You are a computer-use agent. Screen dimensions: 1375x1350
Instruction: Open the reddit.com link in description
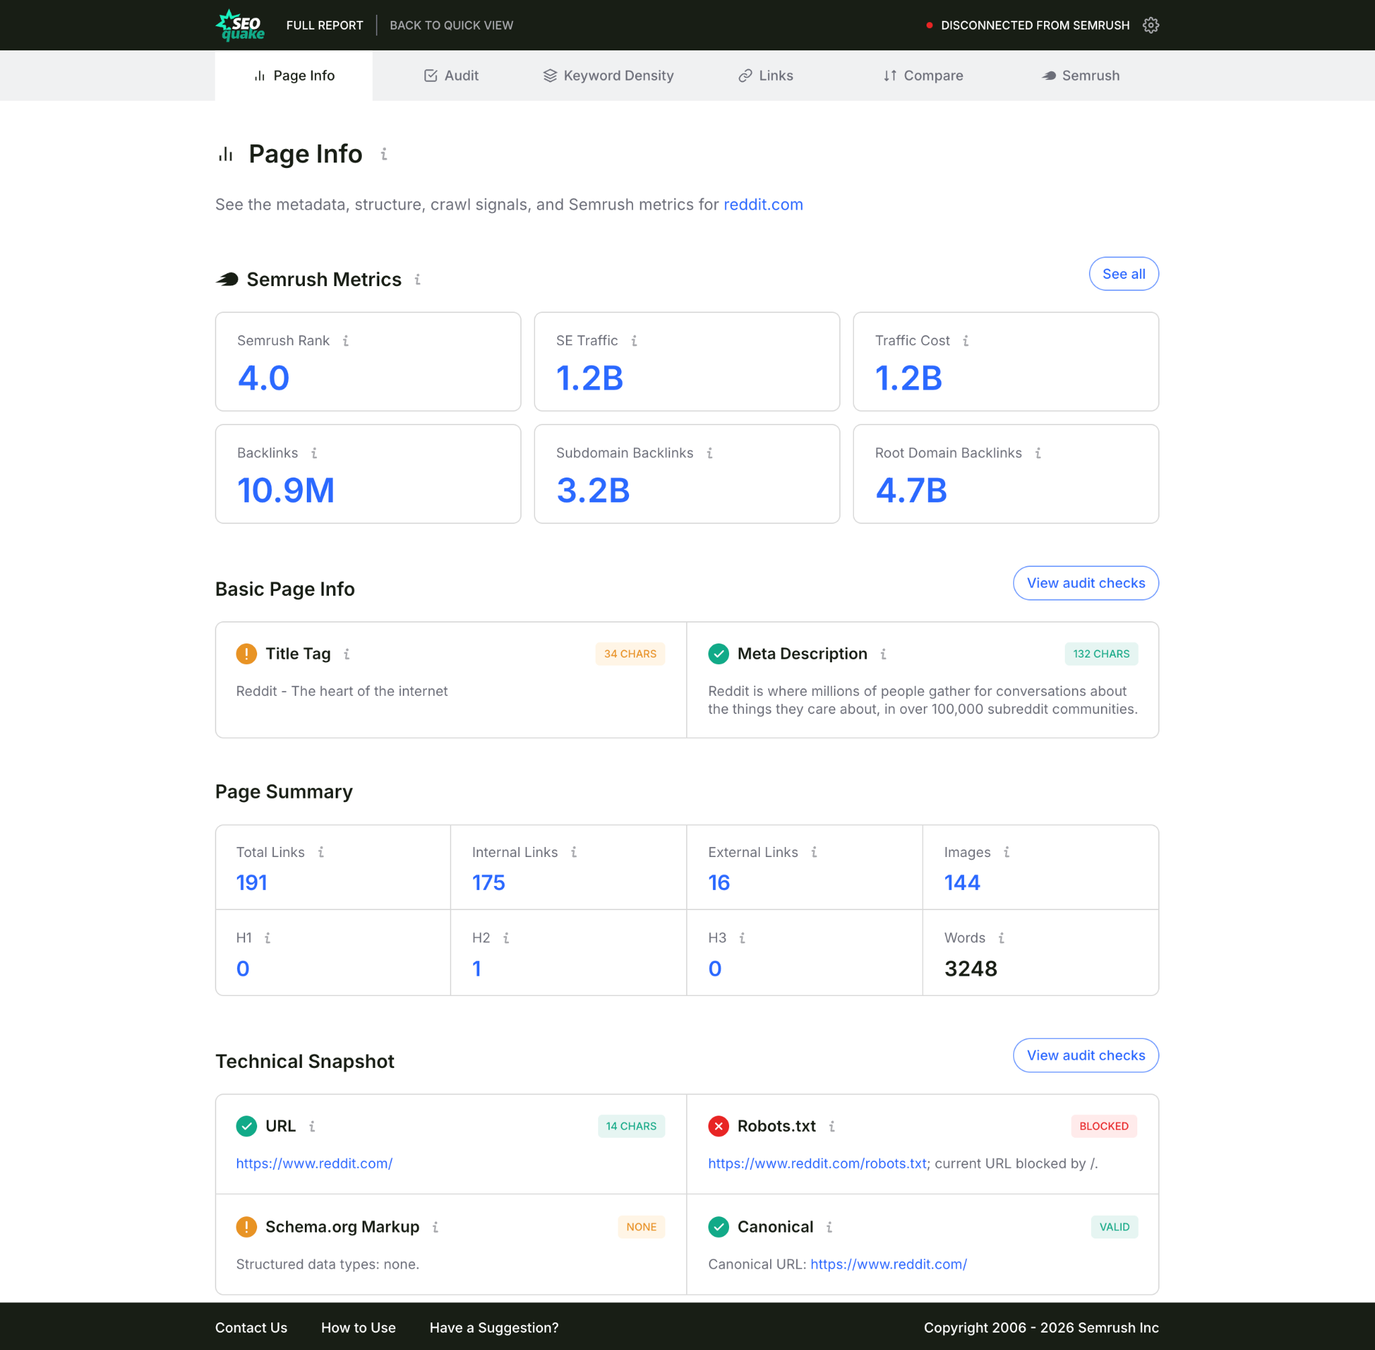763,205
